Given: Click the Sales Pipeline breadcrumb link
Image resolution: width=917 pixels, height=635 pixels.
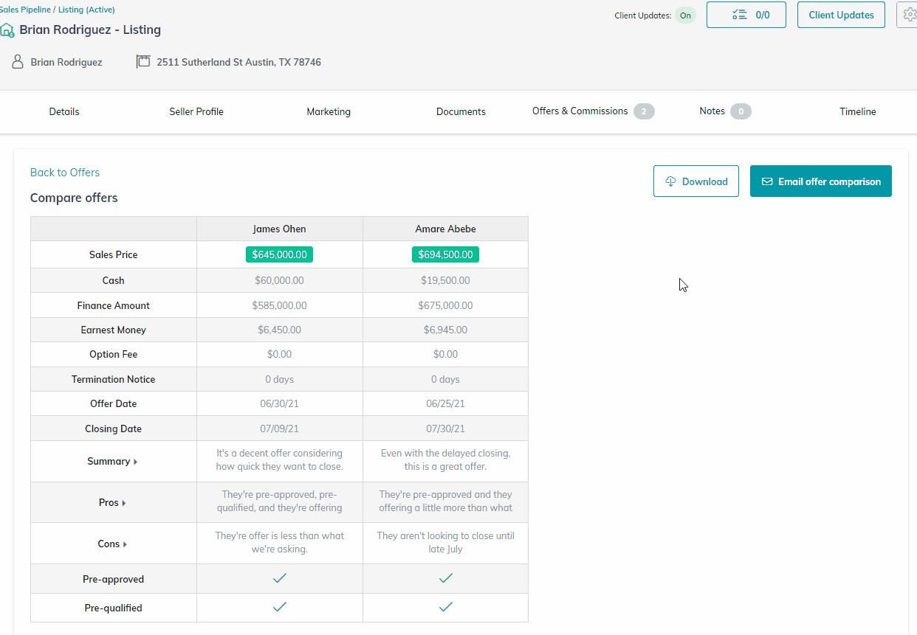Looking at the screenshot, I should pos(25,10).
